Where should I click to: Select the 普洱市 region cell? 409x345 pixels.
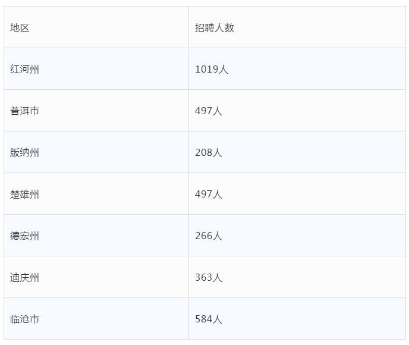point(24,111)
